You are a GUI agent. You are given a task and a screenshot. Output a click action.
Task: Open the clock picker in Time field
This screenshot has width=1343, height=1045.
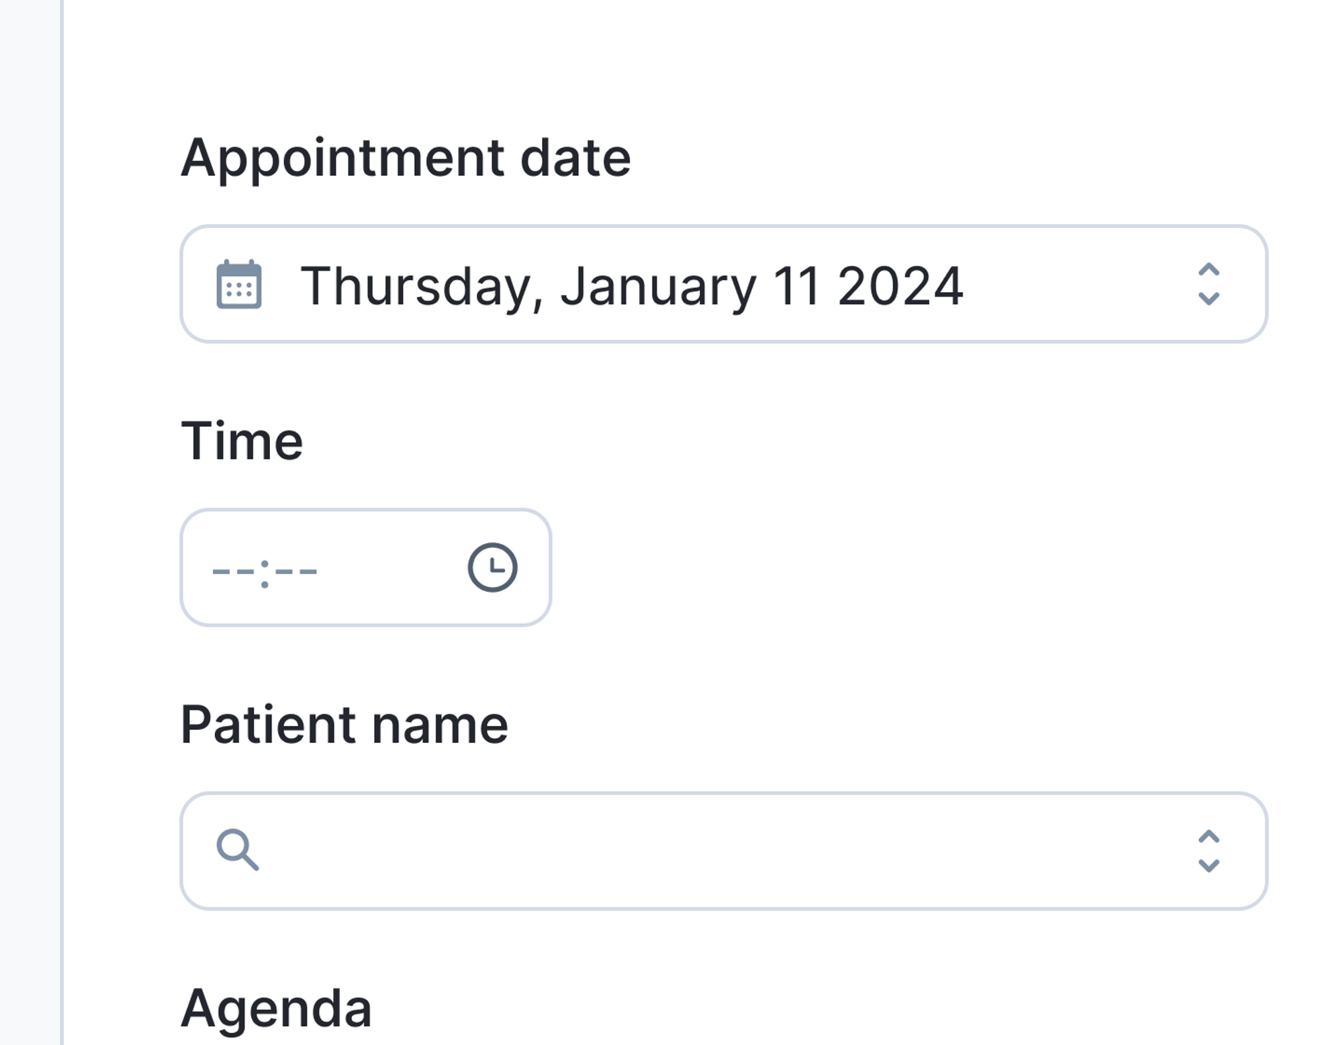[x=492, y=567]
